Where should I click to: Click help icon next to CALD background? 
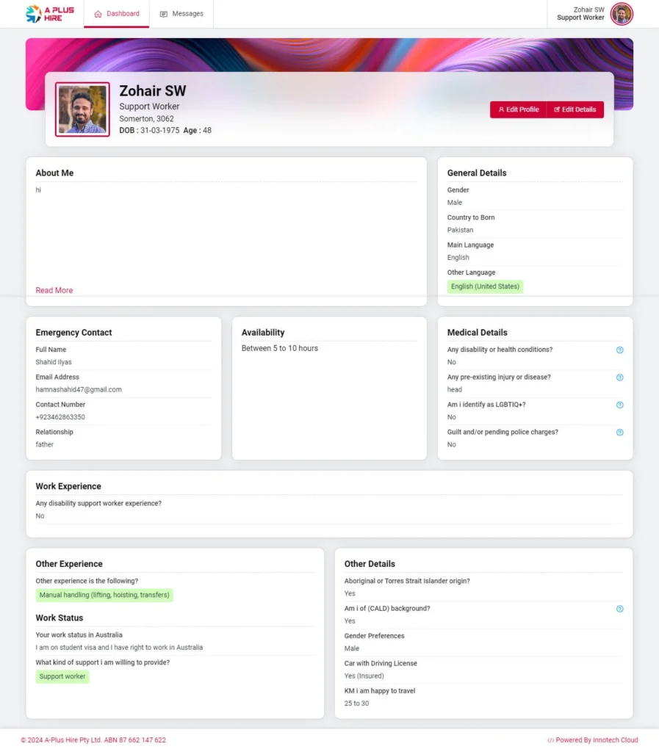(619, 609)
